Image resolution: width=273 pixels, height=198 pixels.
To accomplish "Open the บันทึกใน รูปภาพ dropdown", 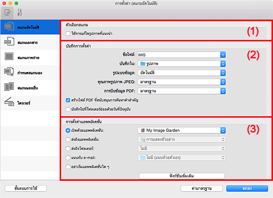I will [181, 64].
